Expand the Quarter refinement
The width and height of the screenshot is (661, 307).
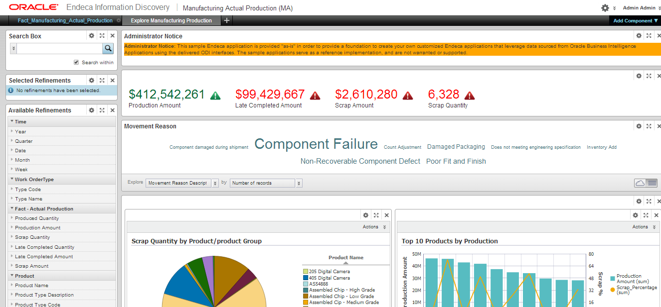pos(12,141)
